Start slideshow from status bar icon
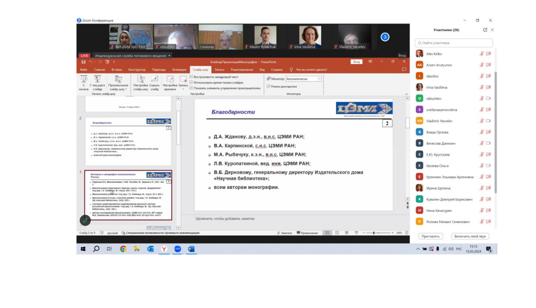This screenshot has height=308, width=536. 356,233
